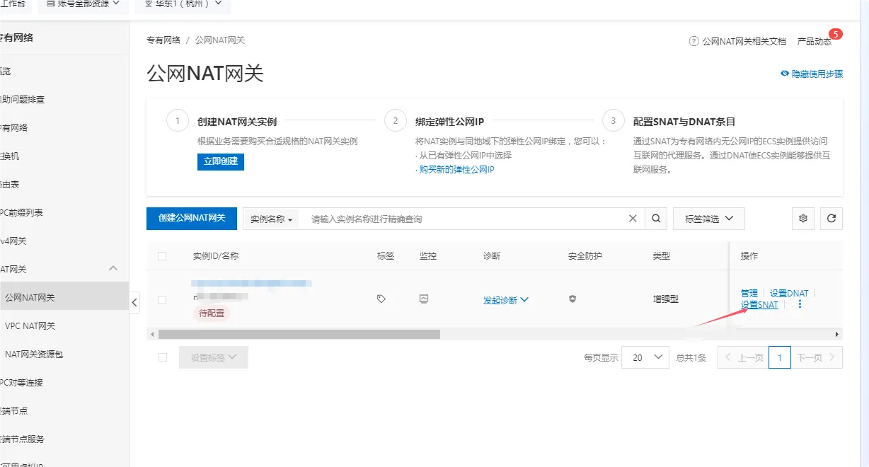The height and width of the screenshot is (467, 869).
Task: Check the NAT gateway instance row checkbox
Action: [x=162, y=298]
